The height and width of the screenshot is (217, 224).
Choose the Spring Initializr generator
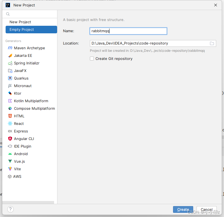(x=27, y=63)
